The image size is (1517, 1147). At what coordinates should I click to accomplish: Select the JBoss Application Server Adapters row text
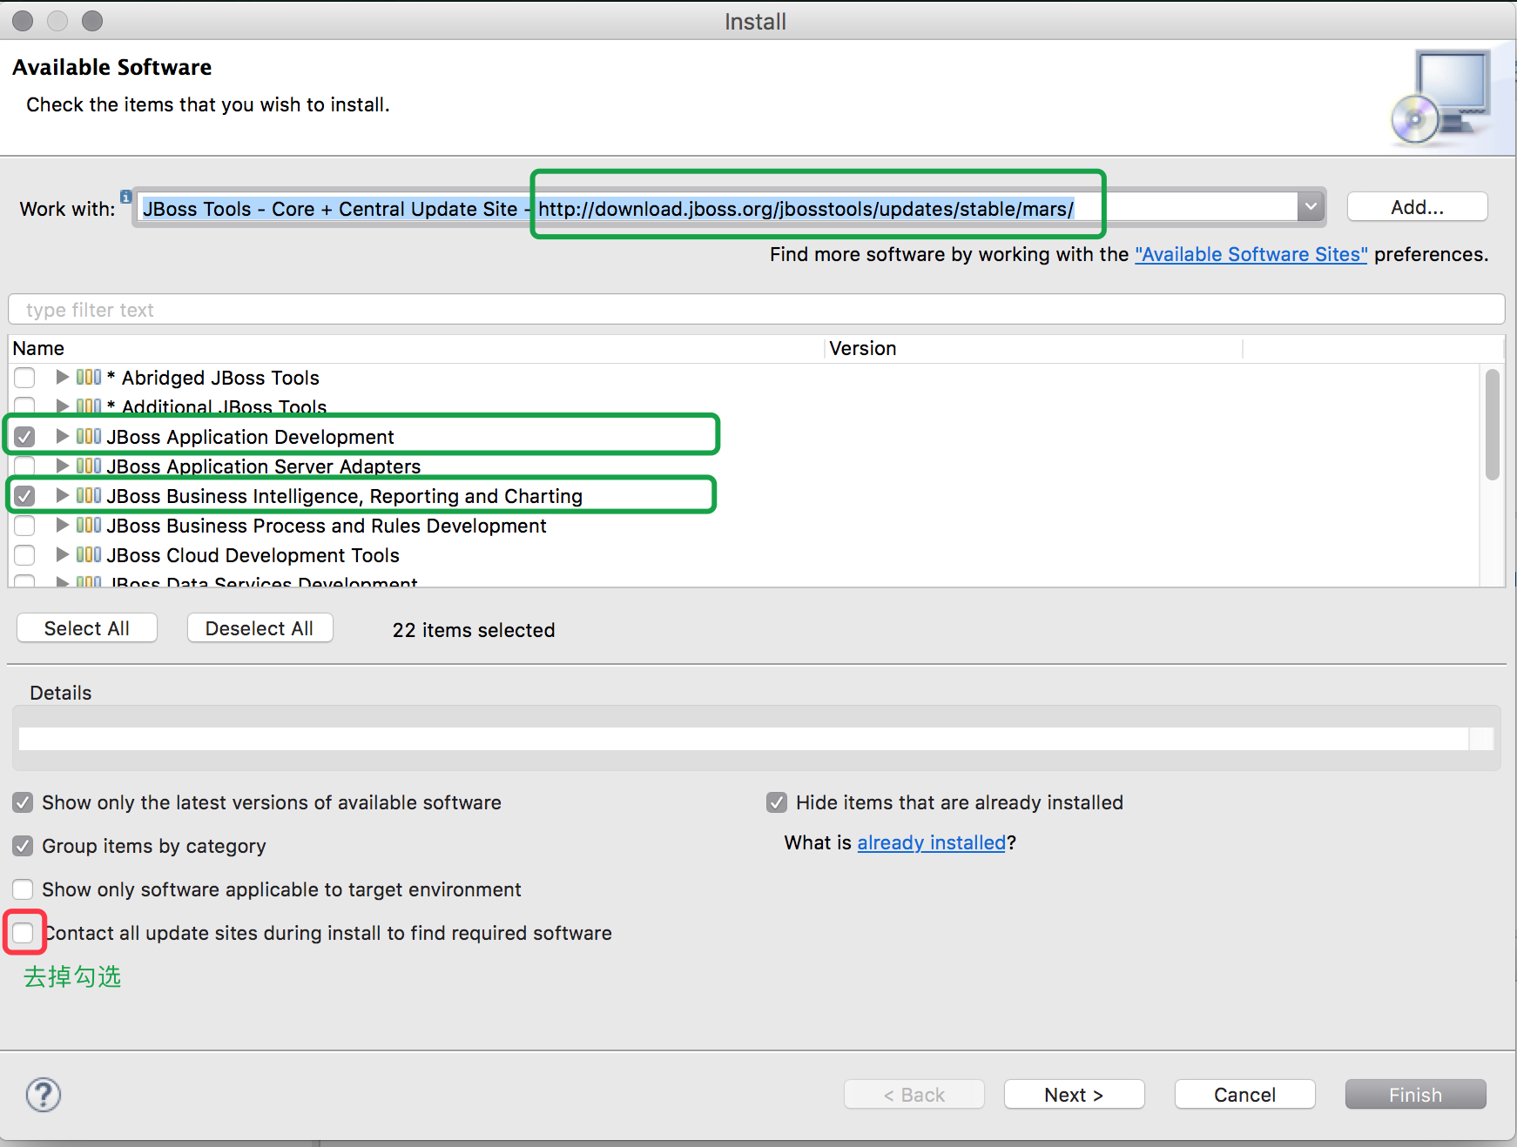coord(263,466)
